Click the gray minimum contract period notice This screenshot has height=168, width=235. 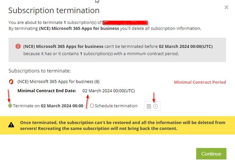coord(117,50)
